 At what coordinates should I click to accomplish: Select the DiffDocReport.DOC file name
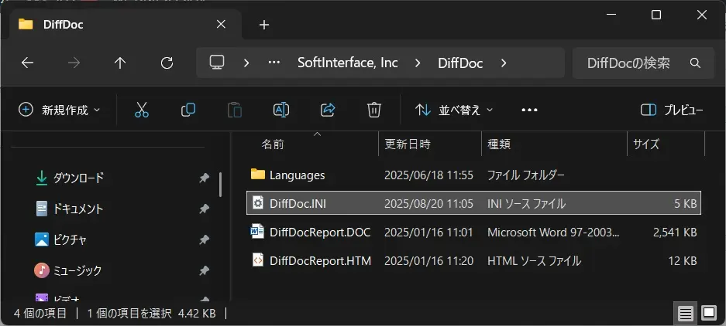click(x=321, y=233)
